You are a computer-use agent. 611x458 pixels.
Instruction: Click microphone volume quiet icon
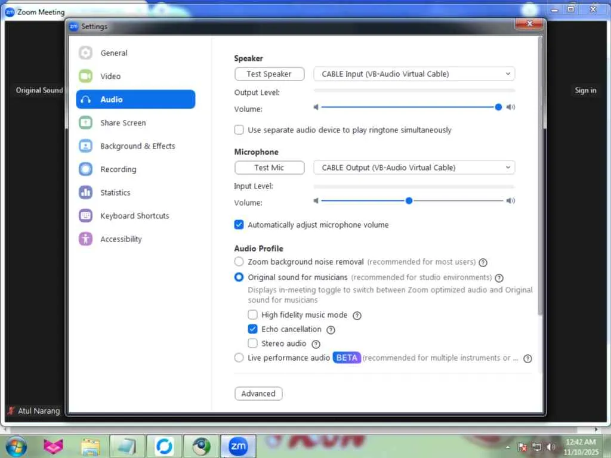tap(316, 201)
